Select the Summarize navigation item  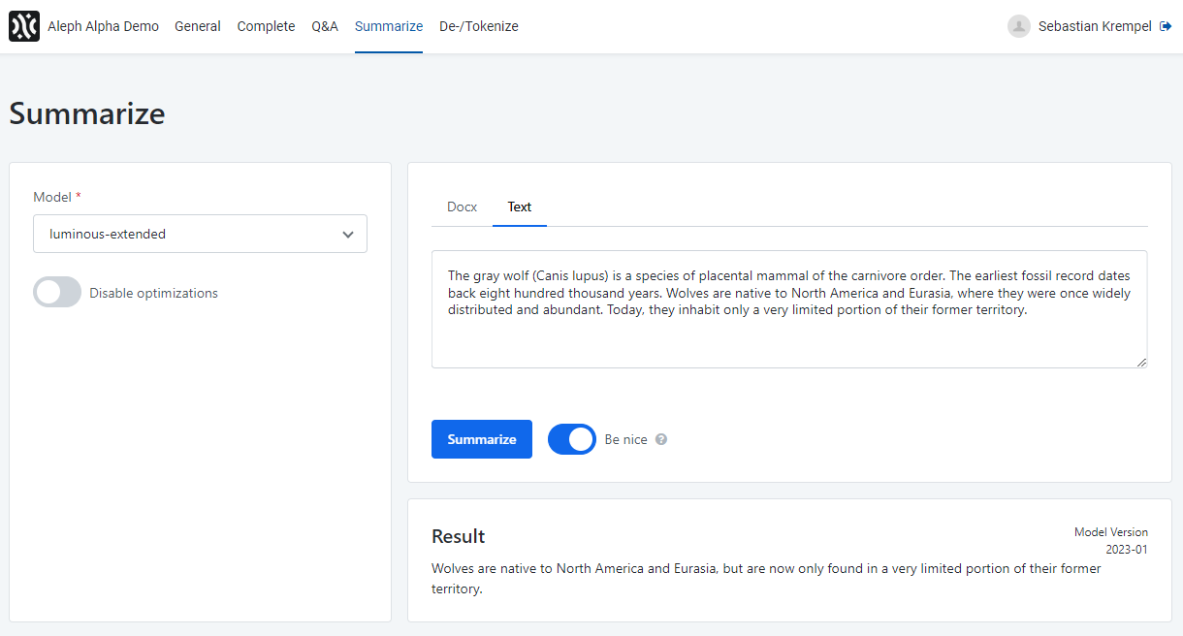[x=389, y=26]
